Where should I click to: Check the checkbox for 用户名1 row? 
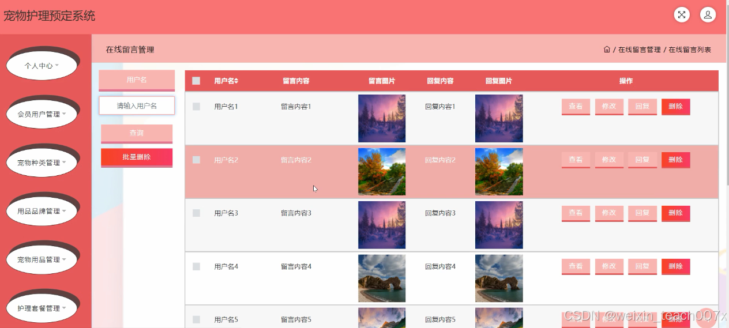click(x=196, y=107)
